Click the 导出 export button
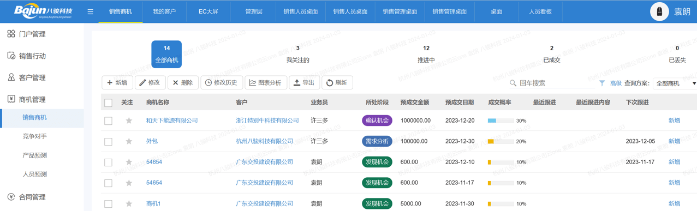Viewport: 697px width, 211px height. coord(305,82)
